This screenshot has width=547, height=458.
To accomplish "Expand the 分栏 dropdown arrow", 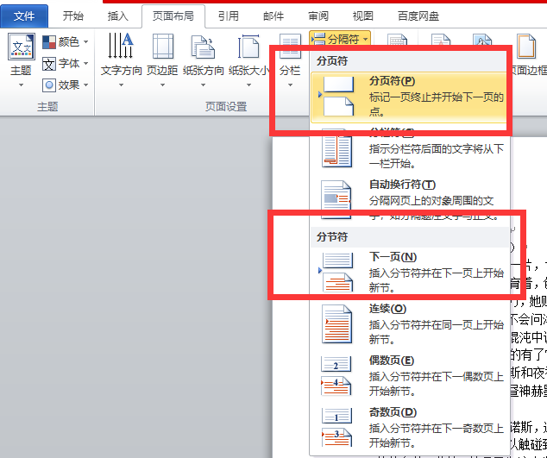I will (x=290, y=85).
